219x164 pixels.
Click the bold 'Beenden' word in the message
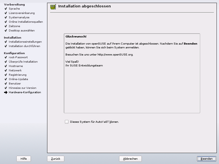191,44
